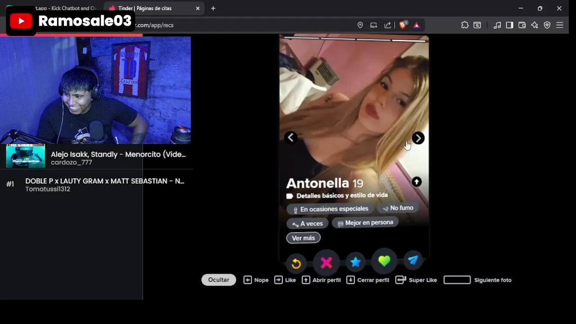Image resolution: width=576 pixels, height=324 pixels.
Task: Switch to the Tinder browser tab
Action: pyautogui.click(x=153, y=8)
